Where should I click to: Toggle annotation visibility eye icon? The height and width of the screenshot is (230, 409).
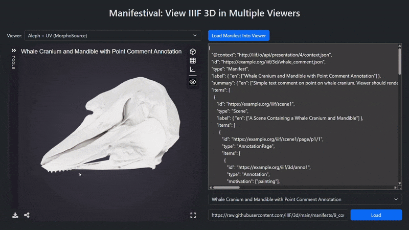pyautogui.click(x=193, y=82)
